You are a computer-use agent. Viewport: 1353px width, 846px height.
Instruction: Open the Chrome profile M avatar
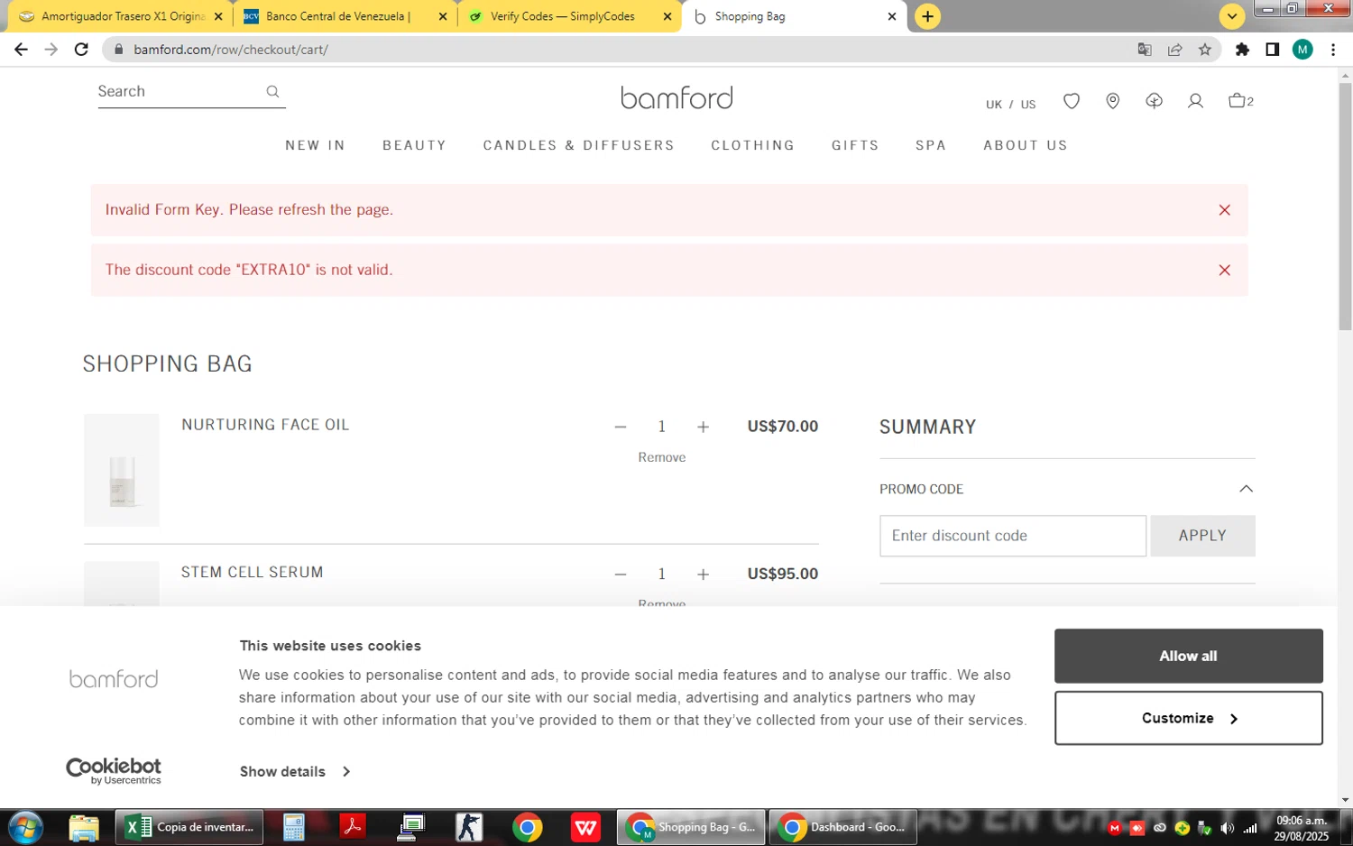click(1302, 50)
